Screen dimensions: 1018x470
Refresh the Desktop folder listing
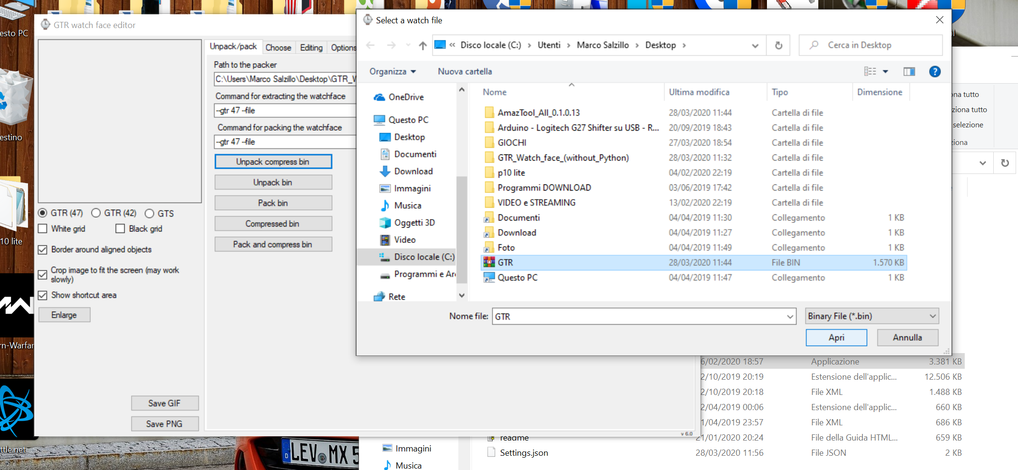click(x=778, y=45)
